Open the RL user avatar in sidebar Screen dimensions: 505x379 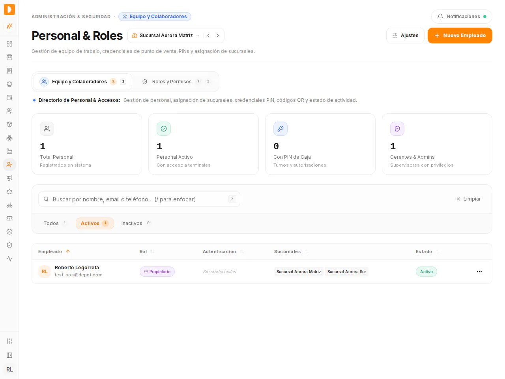tap(9, 370)
